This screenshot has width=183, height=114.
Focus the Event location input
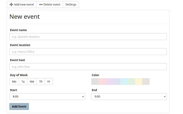coord(88,52)
